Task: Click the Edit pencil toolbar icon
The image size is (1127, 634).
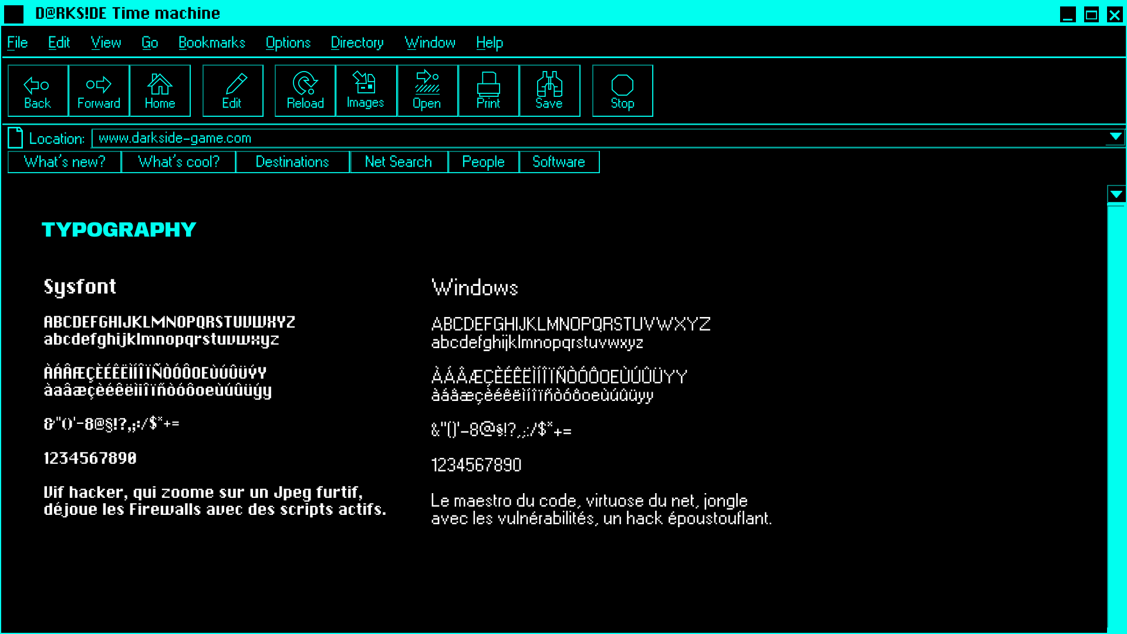Action: tap(235, 84)
